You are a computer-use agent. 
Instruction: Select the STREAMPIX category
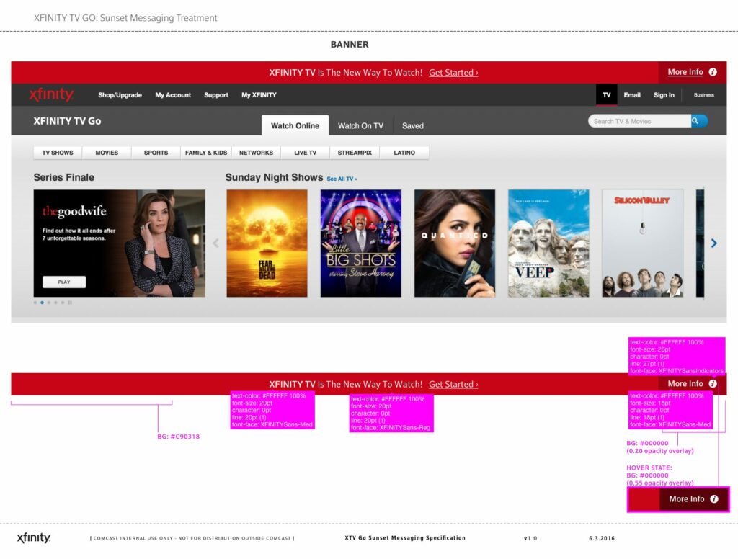coord(355,153)
